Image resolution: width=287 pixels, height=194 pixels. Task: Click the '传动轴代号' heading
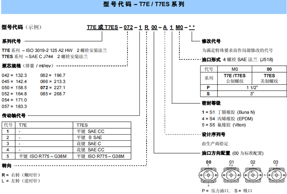(14, 116)
